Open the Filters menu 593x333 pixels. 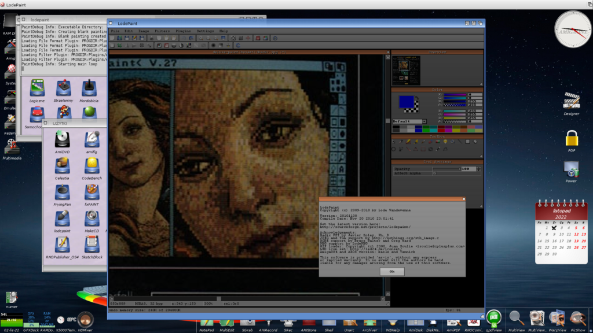click(x=162, y=31)
